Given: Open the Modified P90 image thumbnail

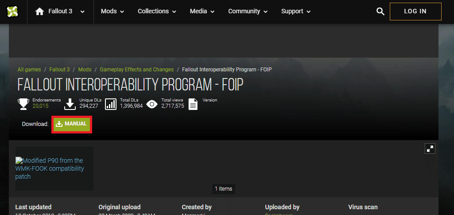Looking at the screenshot, I should pyautogui.click(x=54, y=168).
